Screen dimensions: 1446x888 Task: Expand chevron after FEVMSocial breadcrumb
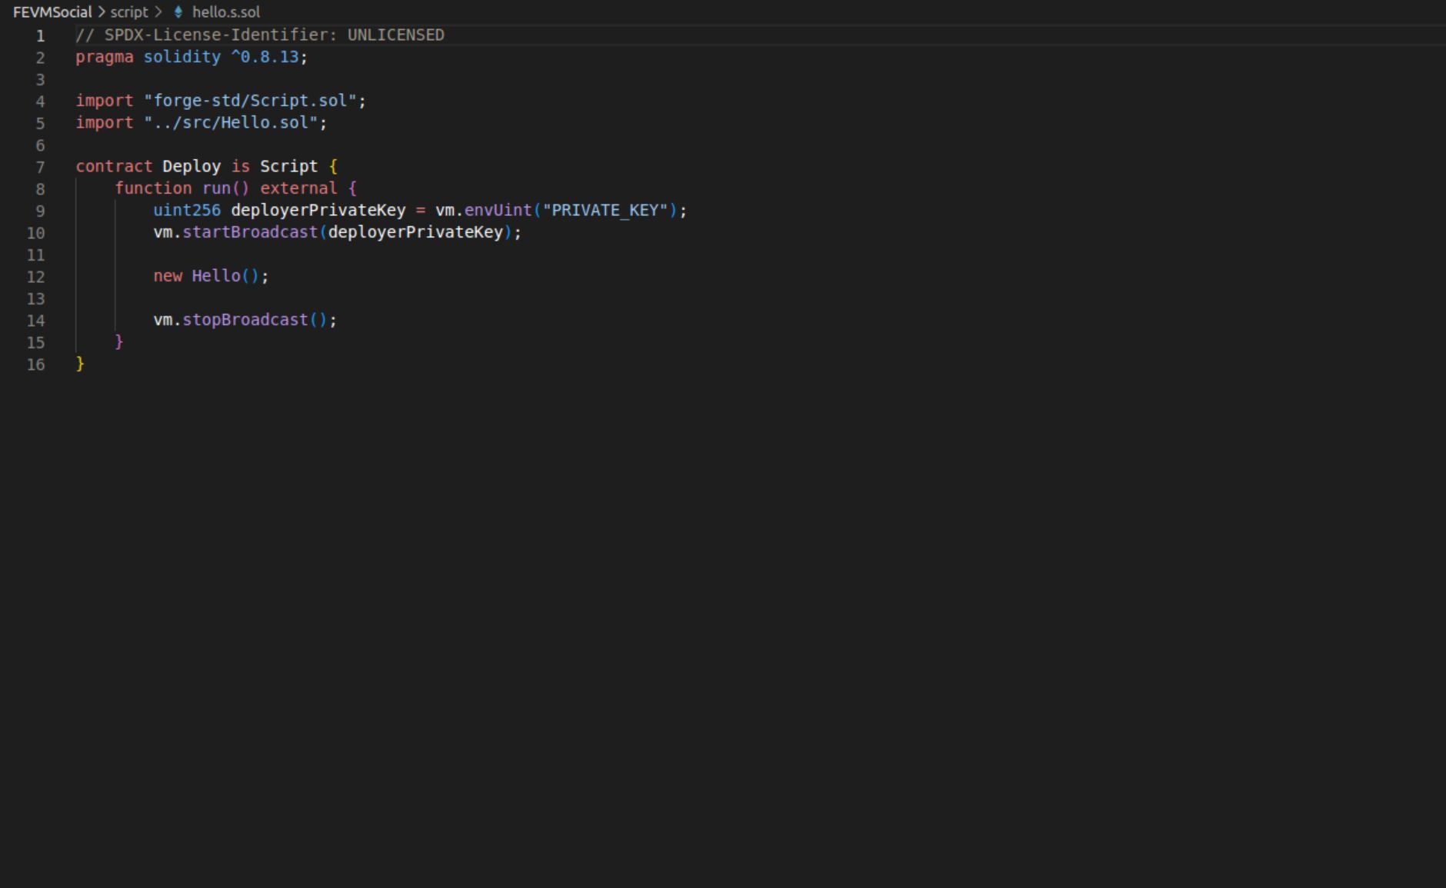[x=102, y=12]
